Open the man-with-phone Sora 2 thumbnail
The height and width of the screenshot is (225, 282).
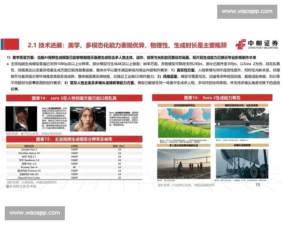click(21, 119)
